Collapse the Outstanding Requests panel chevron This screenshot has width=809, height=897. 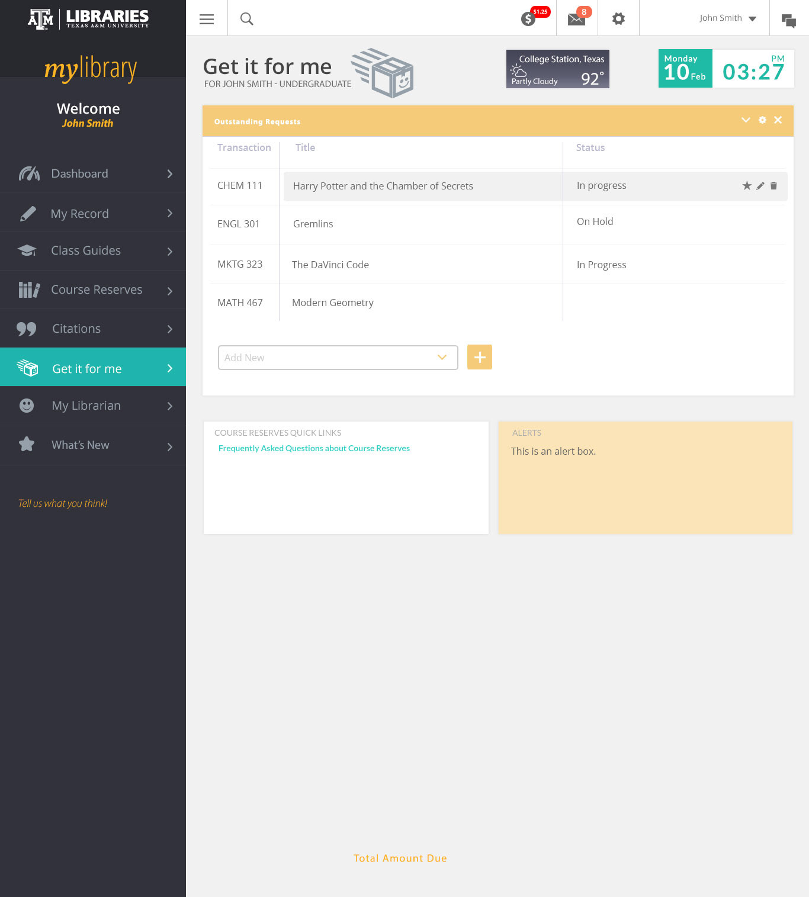pos(746,120)
